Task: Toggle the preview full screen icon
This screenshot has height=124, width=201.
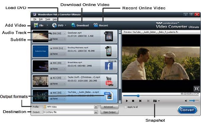Action: [x=196, y=89]
